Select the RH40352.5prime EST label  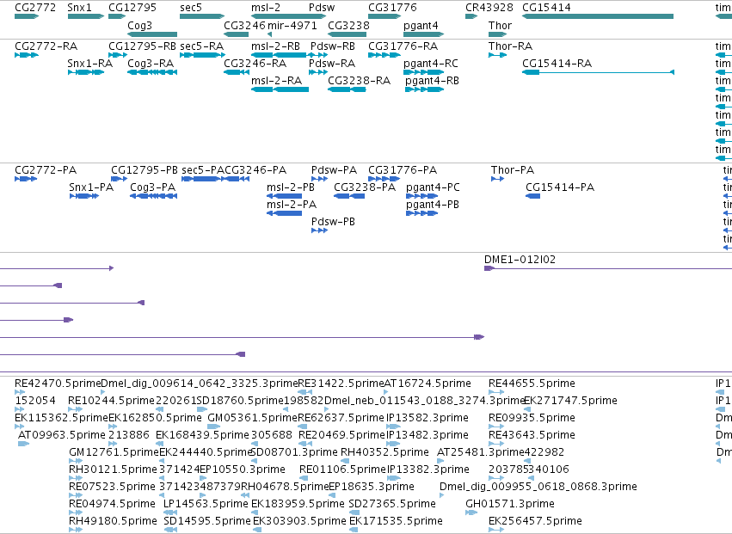[x=384, y=451]
